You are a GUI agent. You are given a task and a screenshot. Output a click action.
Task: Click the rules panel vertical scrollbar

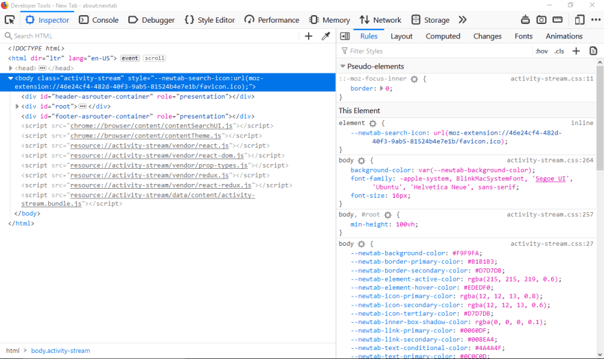click(600, 117)
